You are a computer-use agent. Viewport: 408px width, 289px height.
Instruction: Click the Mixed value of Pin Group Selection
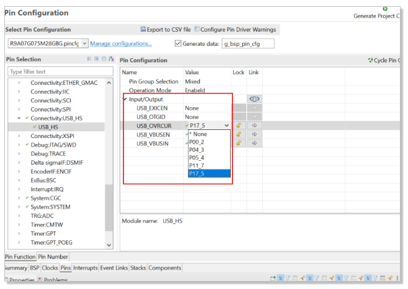(193, 81)
